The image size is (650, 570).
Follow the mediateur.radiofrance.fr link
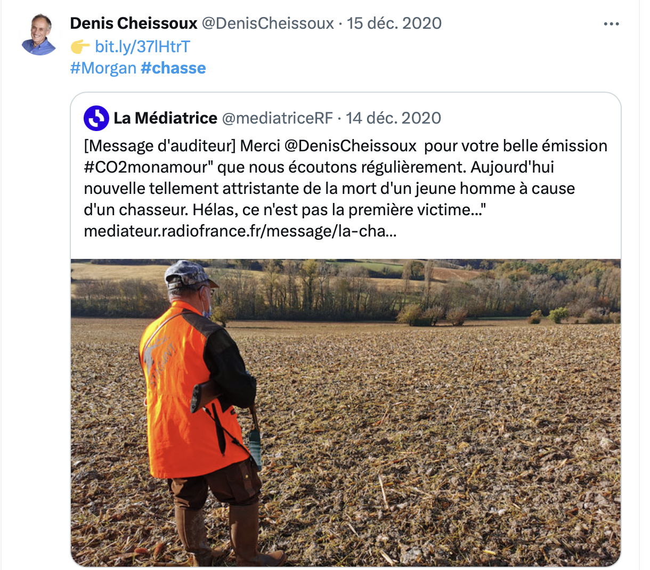tap(240, 231)
